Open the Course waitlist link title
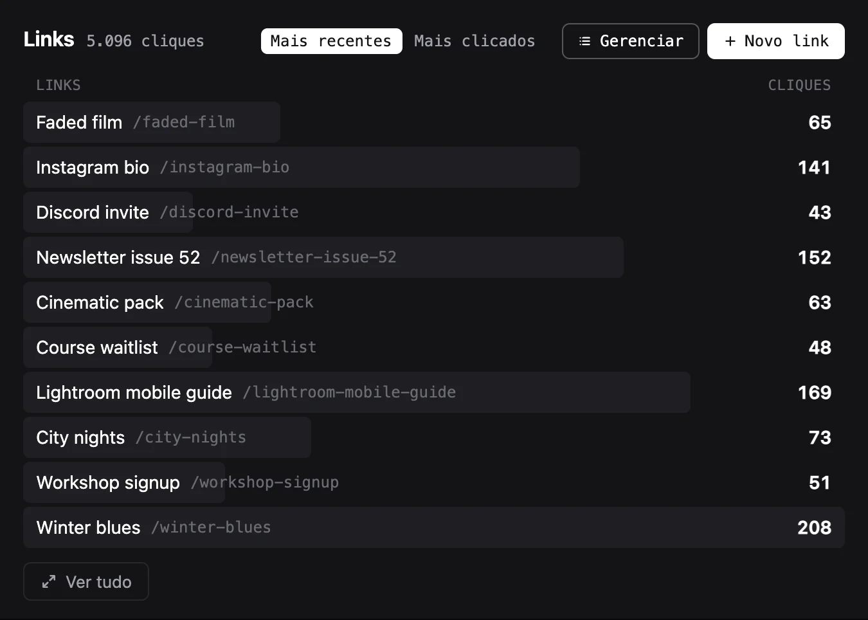Viewport: 868px width, 620px height. click(x=97, y=347)
